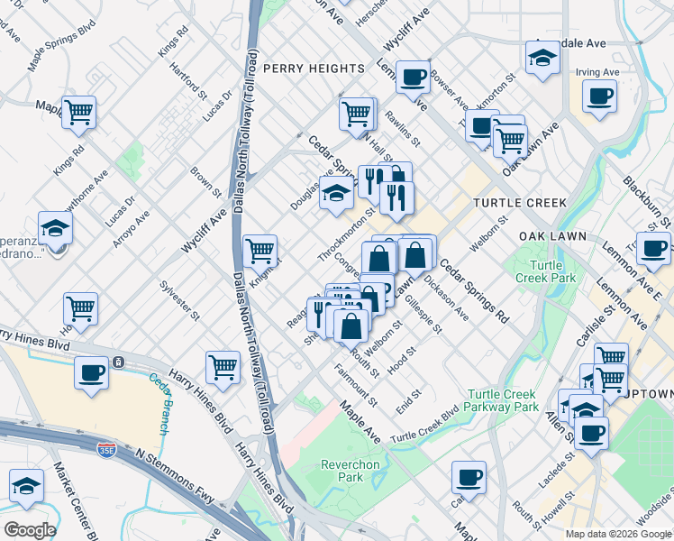The width and height of the screenshot is (674, 541).
Task: Click the OAK LAWN neighborhood label
Action: 552,236
